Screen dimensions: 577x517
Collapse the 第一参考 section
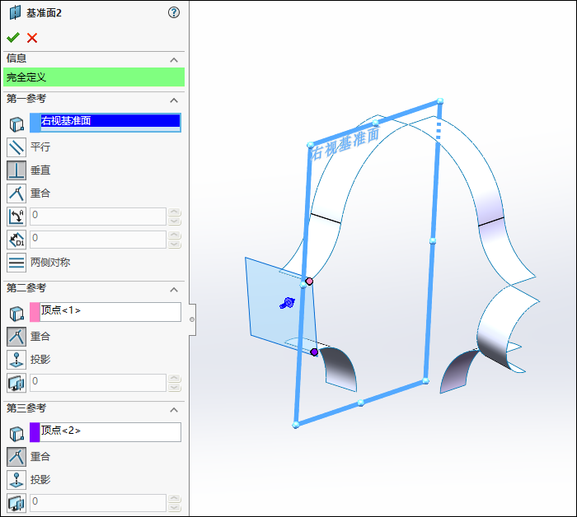click(x=174, y=100)
